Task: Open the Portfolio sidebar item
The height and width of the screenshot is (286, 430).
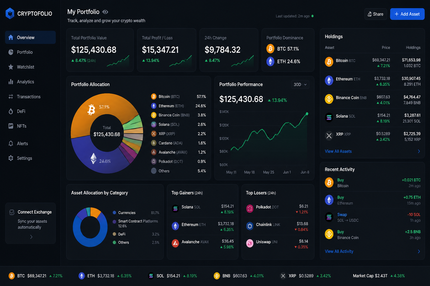Action: tap(30, 52)
